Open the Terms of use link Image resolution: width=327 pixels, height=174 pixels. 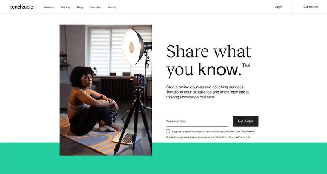click(x=228, y=137)
